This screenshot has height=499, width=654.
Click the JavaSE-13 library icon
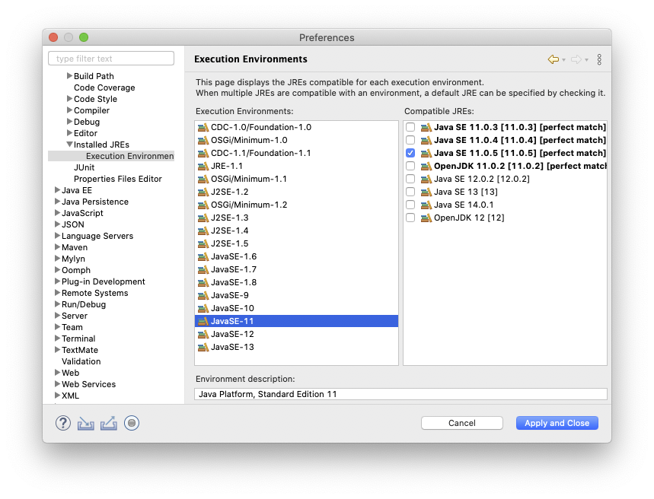[x=203, y=348]
